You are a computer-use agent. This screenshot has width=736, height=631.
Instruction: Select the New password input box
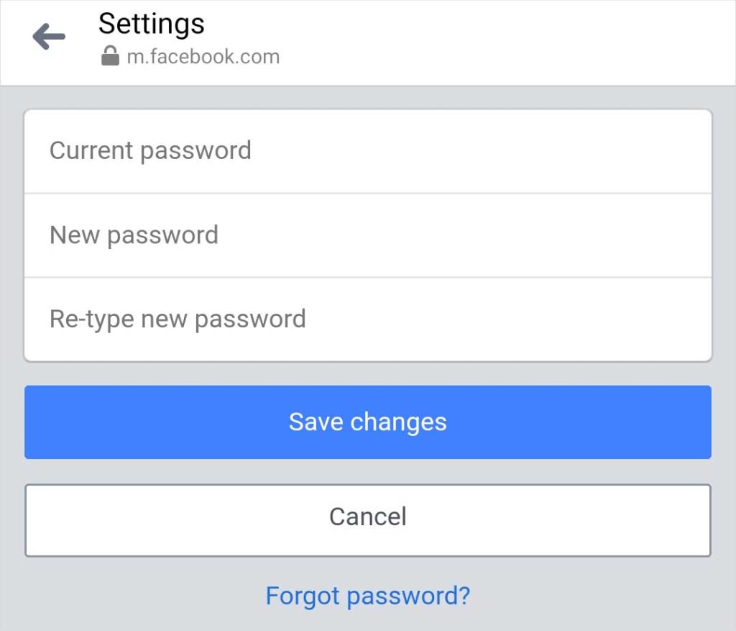[x=367, y=235]
